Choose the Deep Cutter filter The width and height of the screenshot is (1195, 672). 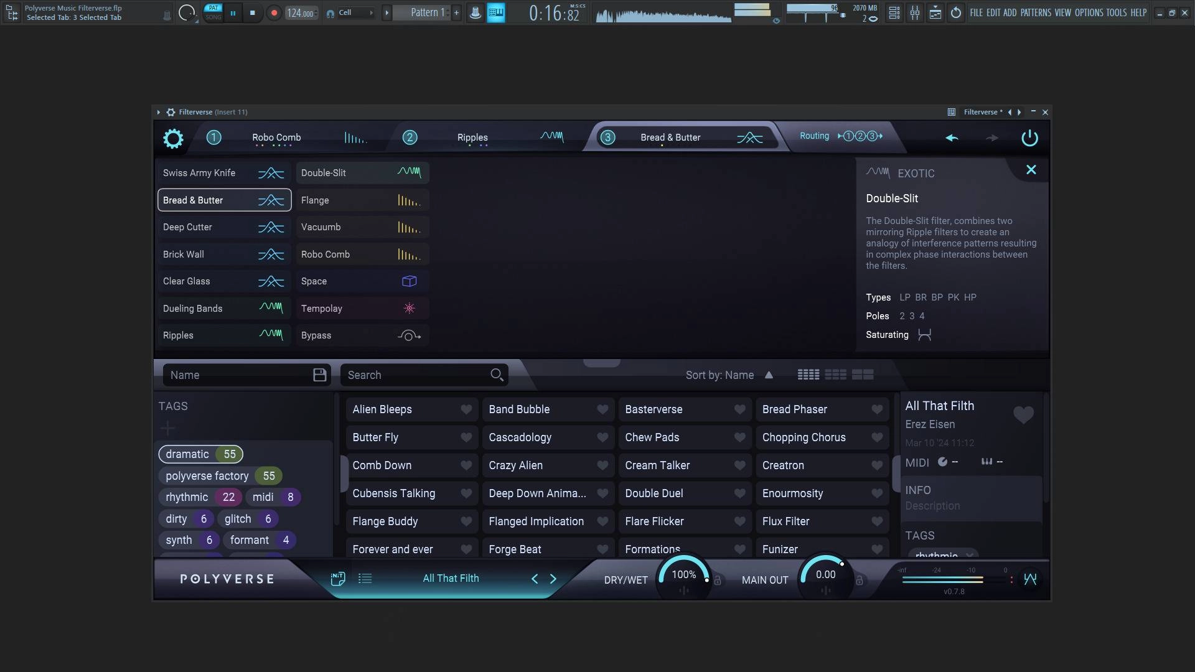224,227
